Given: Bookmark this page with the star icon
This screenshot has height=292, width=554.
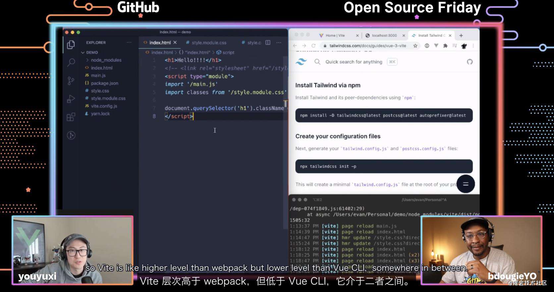Looking at the screenshot, I should (x=415, y=46).
